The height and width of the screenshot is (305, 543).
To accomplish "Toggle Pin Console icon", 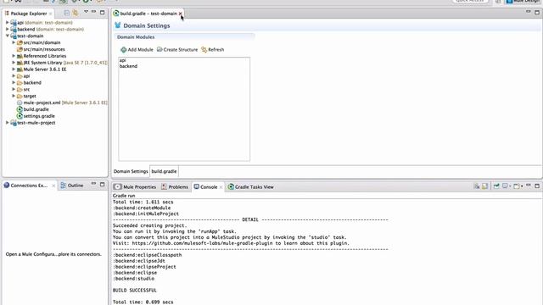I will click(x=496, y=186).
